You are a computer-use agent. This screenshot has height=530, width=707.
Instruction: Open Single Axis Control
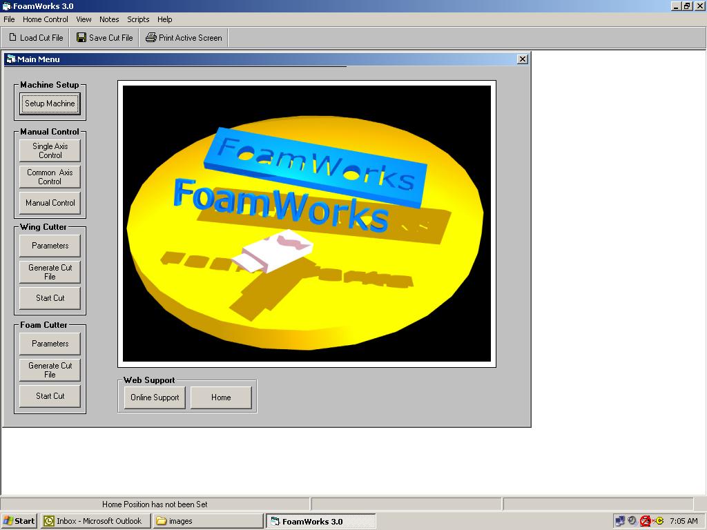pyautogui.click(x=49, y=150)
